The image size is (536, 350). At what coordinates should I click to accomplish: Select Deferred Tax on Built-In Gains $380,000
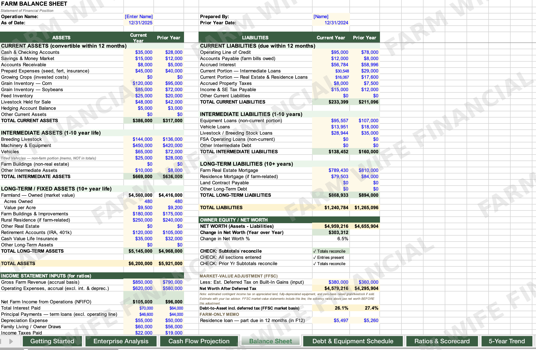(331, 282)
